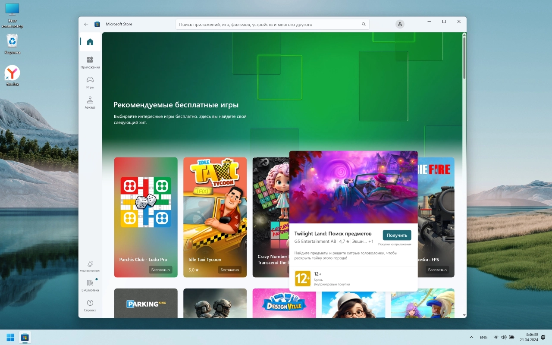
Task: Focus the Store search field
Action: click(x=273, y=25)
